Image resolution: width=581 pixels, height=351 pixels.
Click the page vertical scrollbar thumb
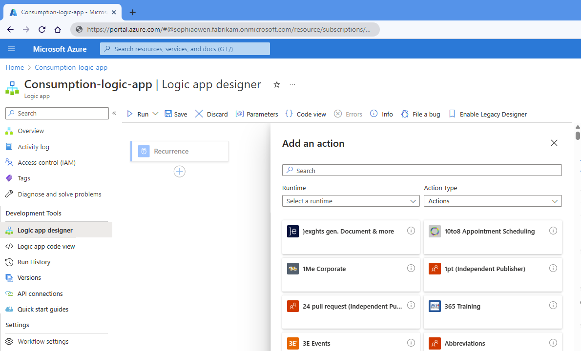pyautogui.click(x=578, y=135)
